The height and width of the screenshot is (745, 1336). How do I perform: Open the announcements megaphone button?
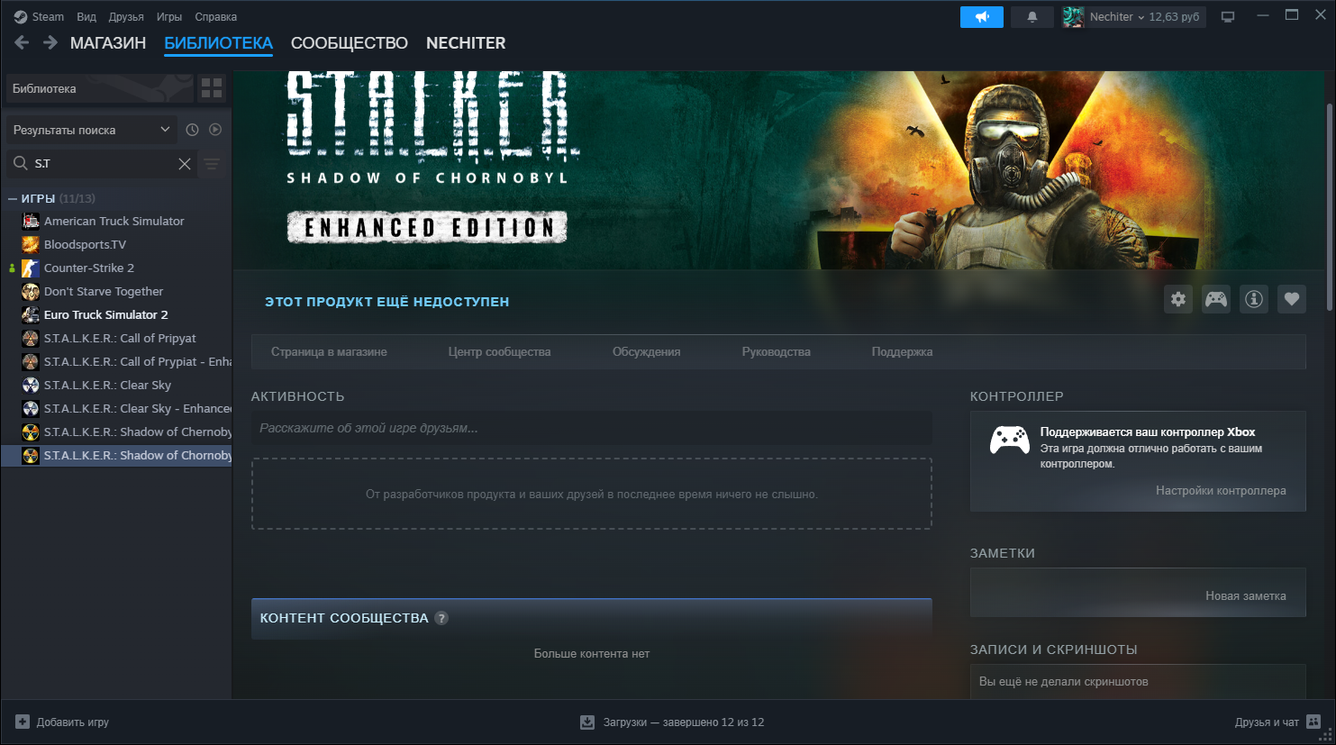[982, 17]
